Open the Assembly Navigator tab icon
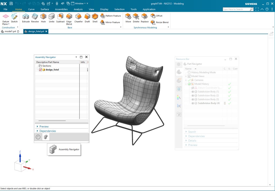The height and width of the screenshot is (191, 275). (46, 137)
